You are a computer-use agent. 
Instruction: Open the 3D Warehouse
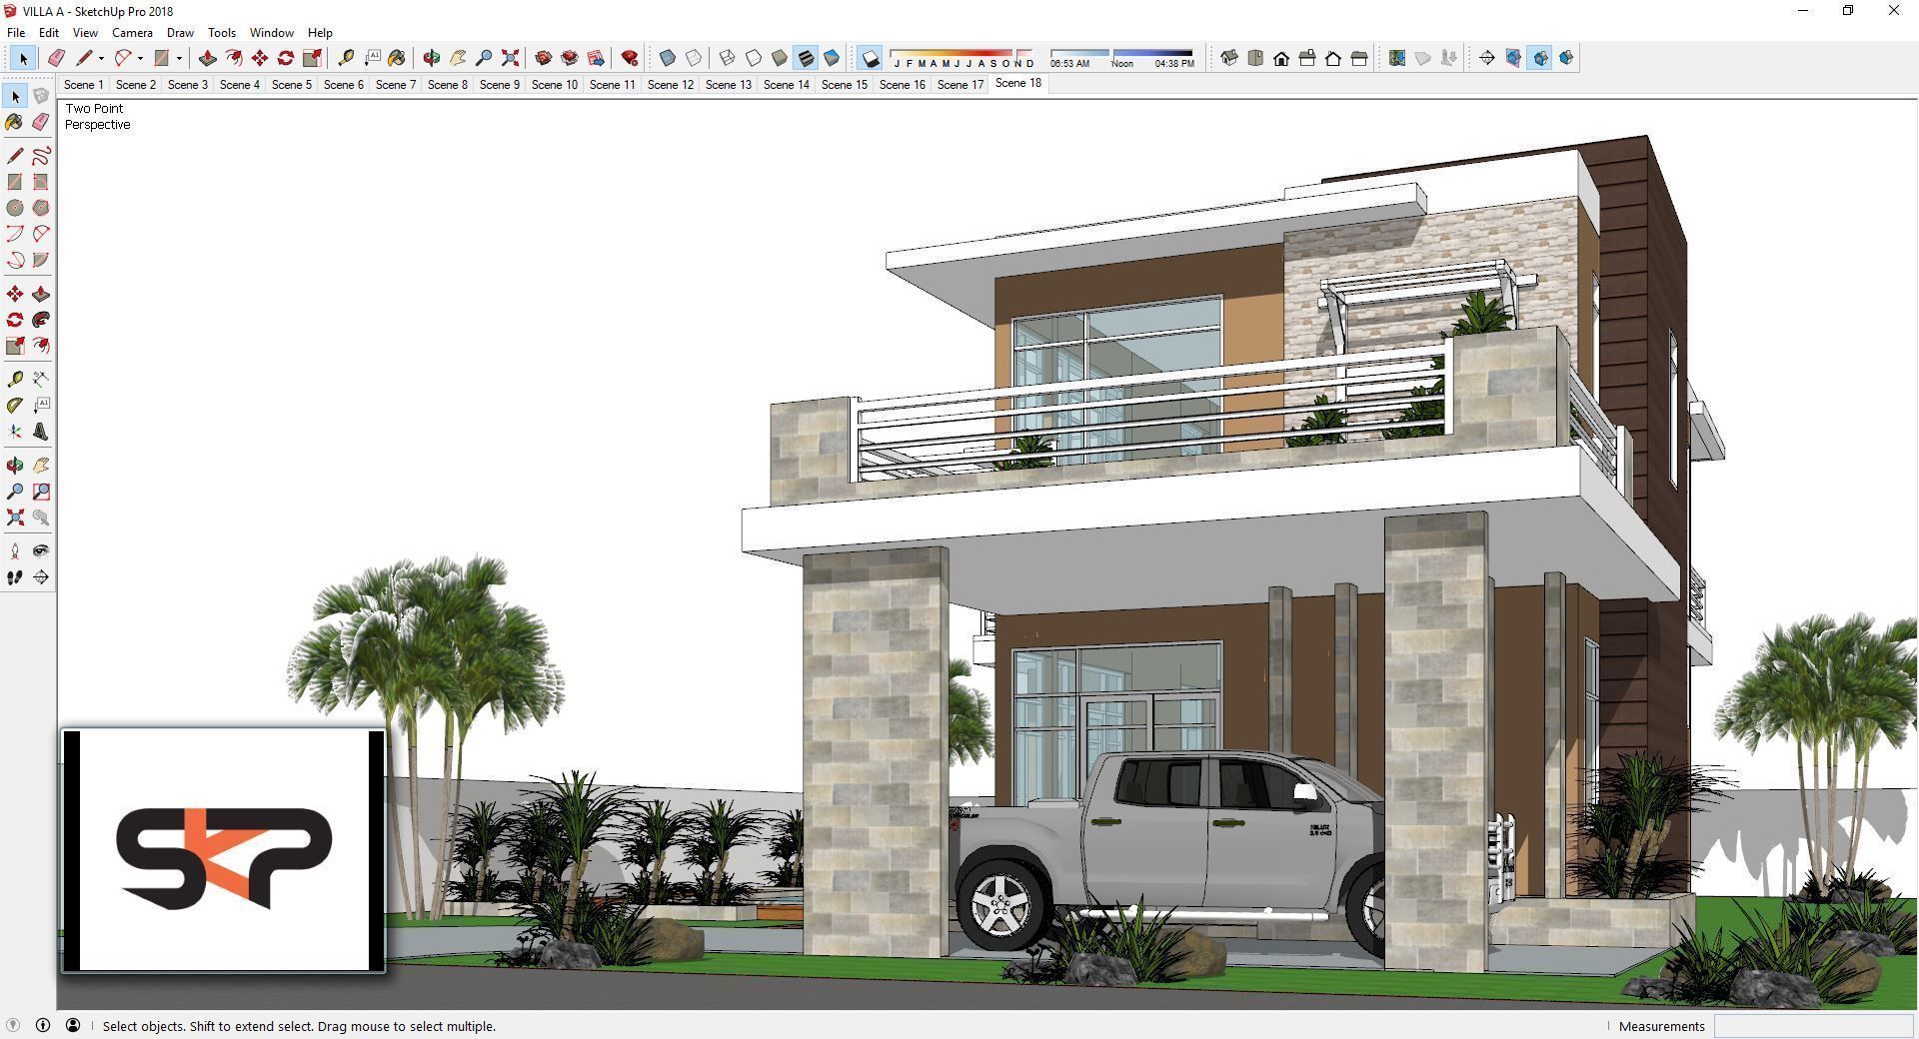tap(544, 58)
